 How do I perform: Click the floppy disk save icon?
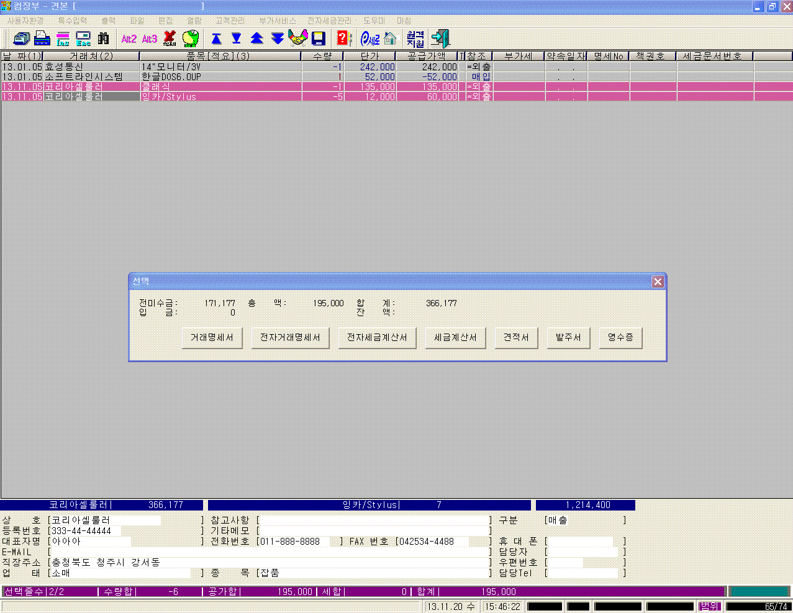click(319, 39)
